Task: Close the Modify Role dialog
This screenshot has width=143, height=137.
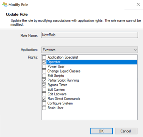Action: coord(138,5)
